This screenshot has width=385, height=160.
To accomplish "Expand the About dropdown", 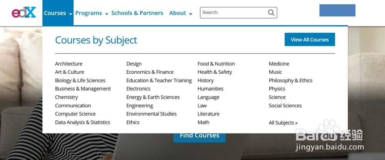I will 181,13.
